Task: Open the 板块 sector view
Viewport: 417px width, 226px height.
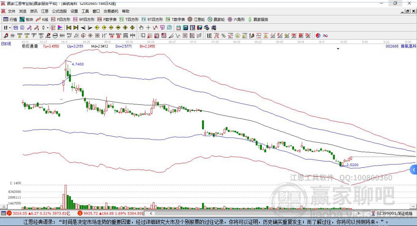Action: pos(26,20)
